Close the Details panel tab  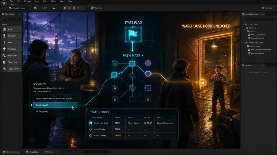pyautogui.click(x=262, y=65)
